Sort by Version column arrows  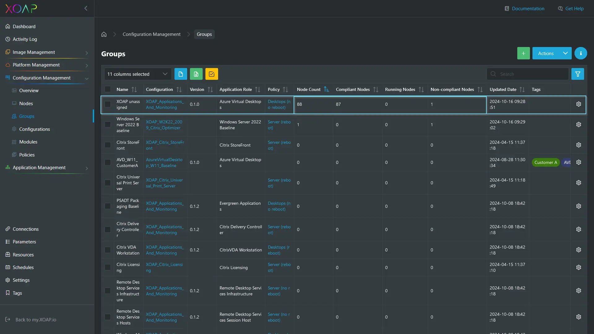[210, 89]
